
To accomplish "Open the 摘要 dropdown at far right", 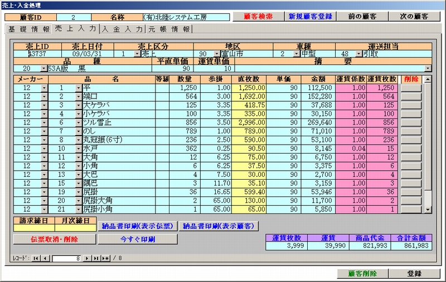I will (428, 68).
